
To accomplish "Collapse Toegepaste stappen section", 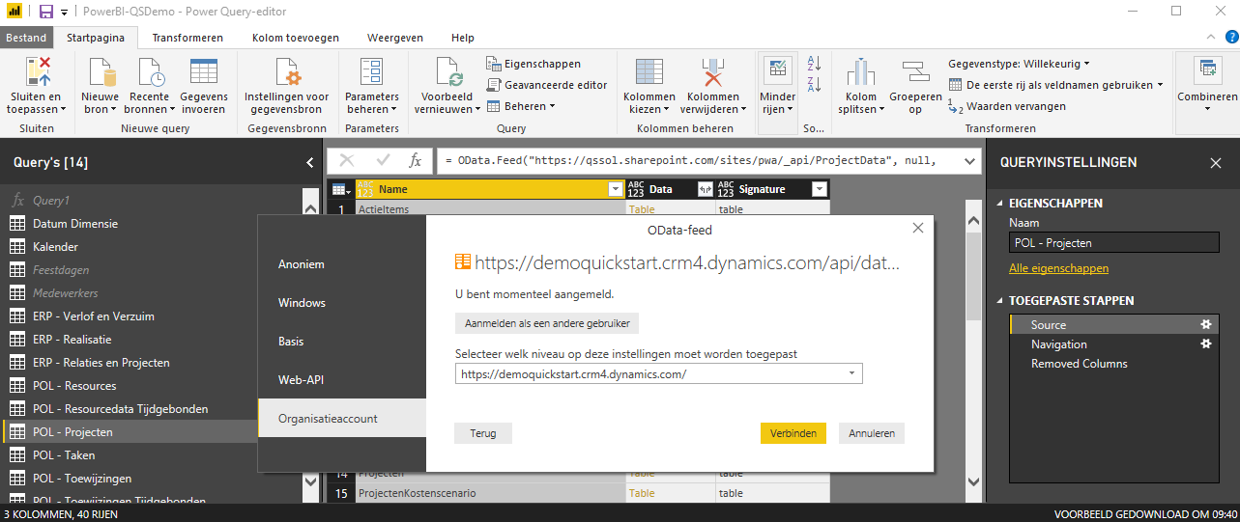I will pyautogui.click(x=1000, y=301).
